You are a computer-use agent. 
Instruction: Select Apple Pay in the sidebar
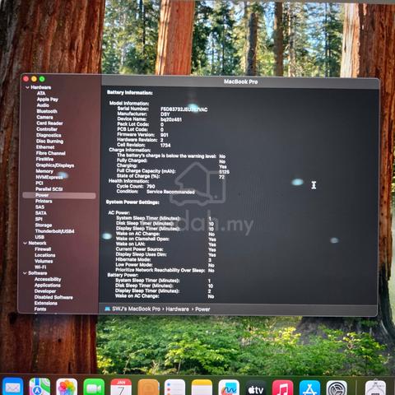(48, 100)
